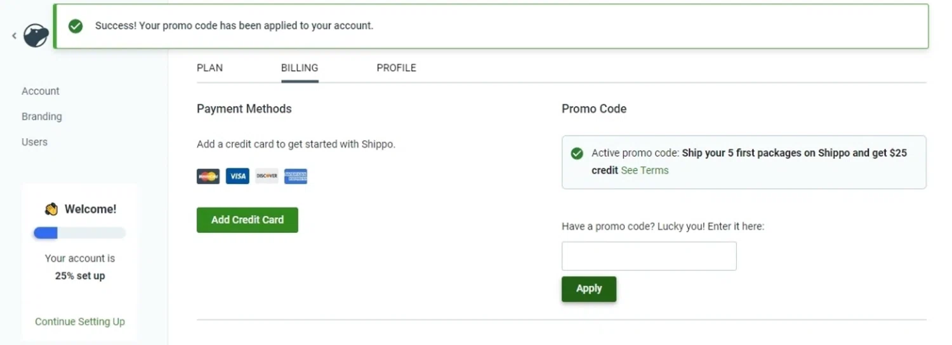The image size is (952, 345).
Task: Click the back chevron beside logo
Action: [x=14, y=36]
